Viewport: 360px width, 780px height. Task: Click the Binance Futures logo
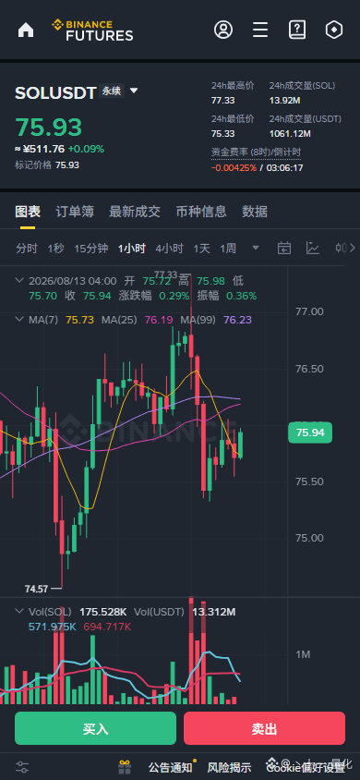[93, 30]
